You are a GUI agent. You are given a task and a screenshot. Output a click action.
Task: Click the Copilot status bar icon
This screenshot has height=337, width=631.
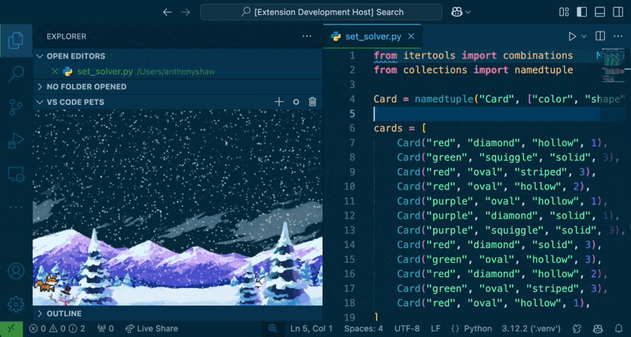[x=598, y=328]
